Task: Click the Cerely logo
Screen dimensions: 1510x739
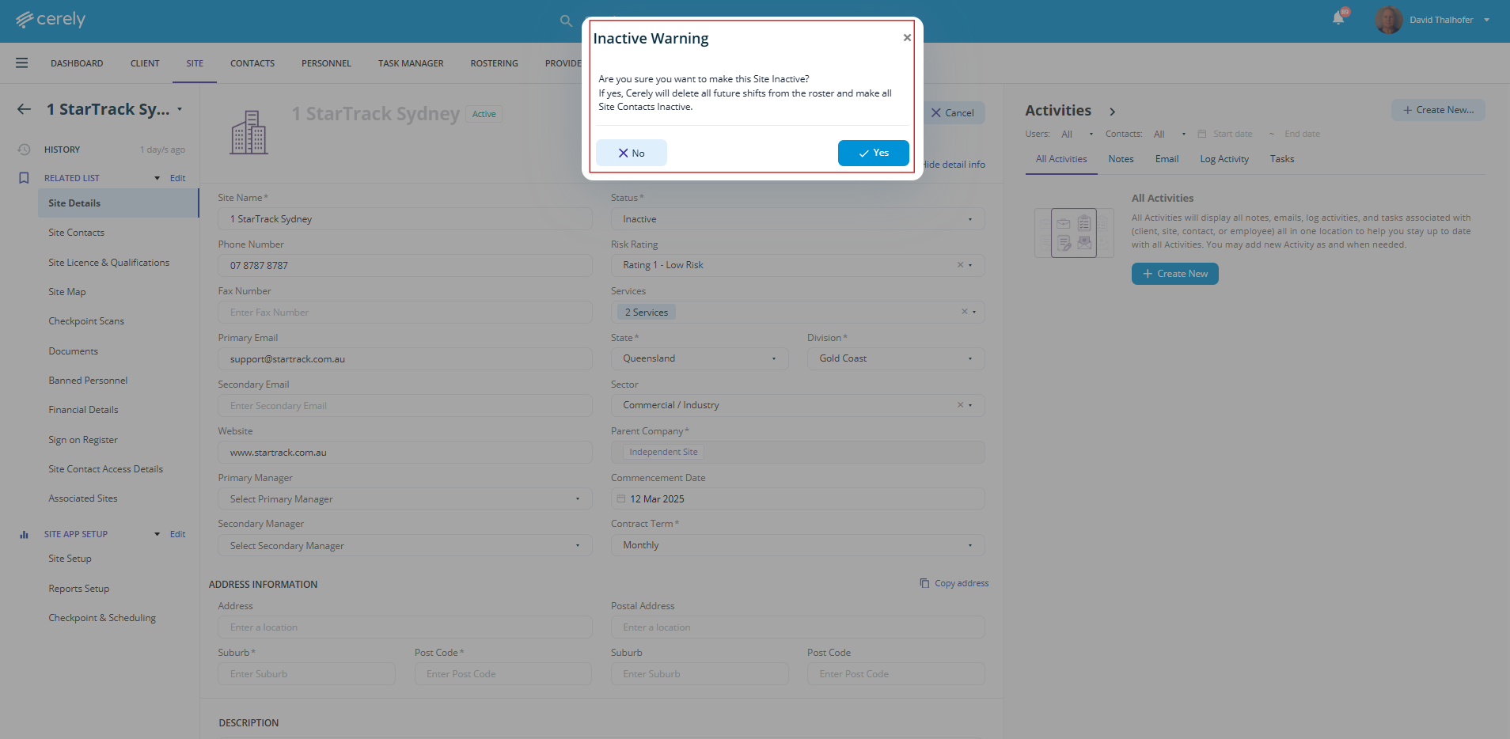Action: 51,19
